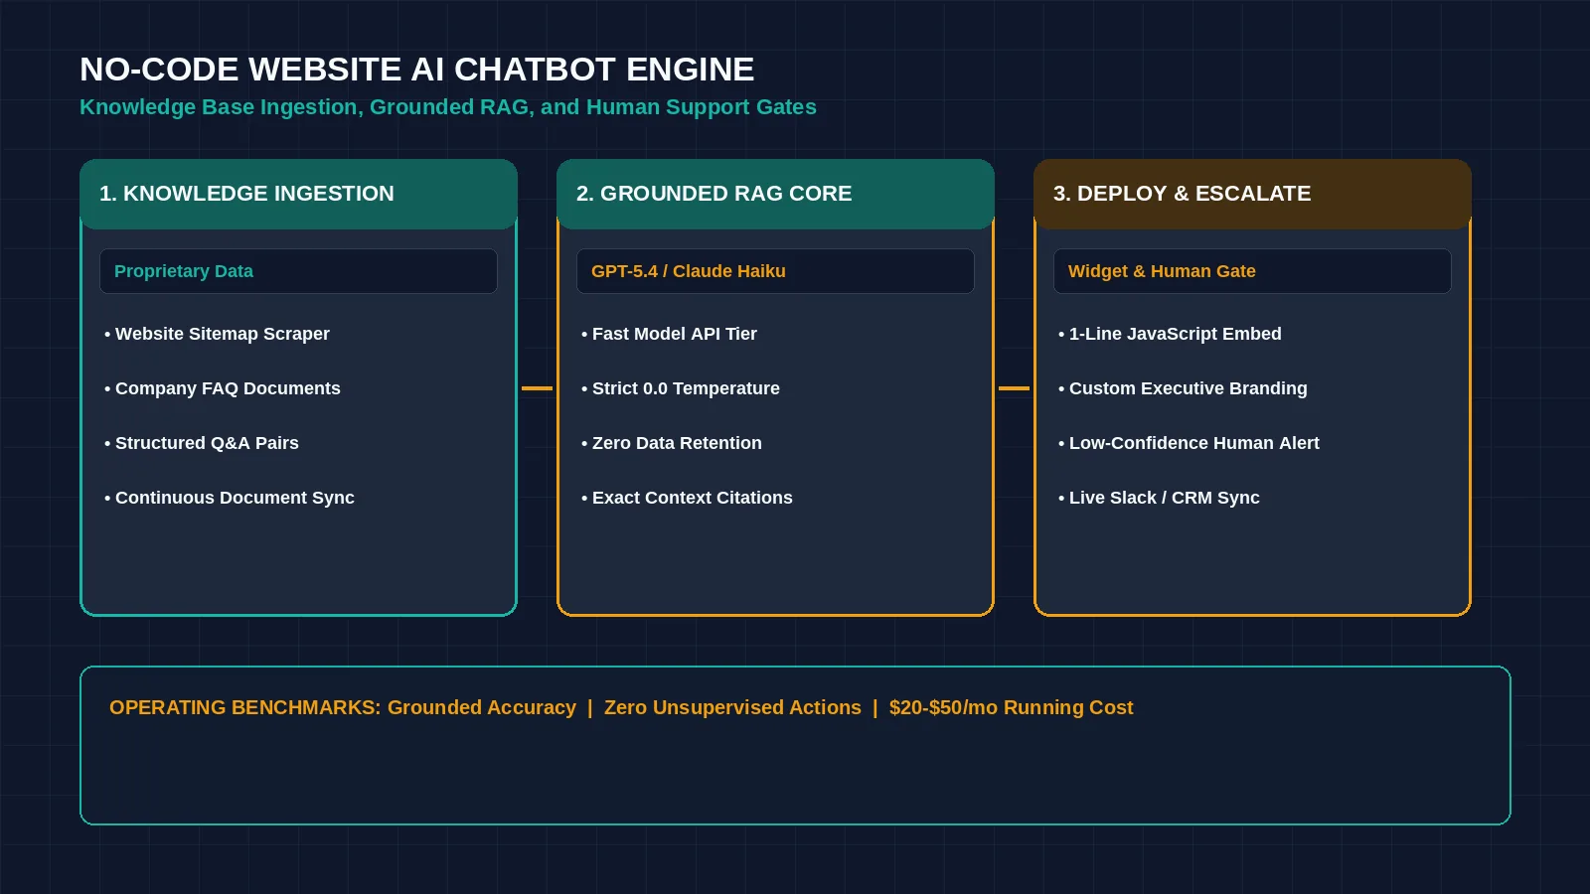Click 'Company FAQ Documents' bullet
Viewport: 1590px width, 894px height.
click(x=222, y=388)
